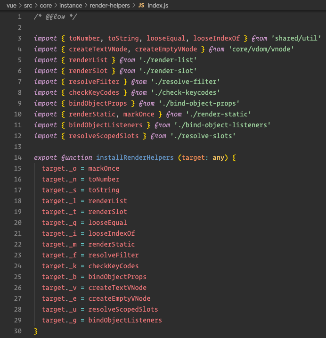326x338 pixels.
Task: Click the JS file icon in breadcrumb
Action: [141, 5]
